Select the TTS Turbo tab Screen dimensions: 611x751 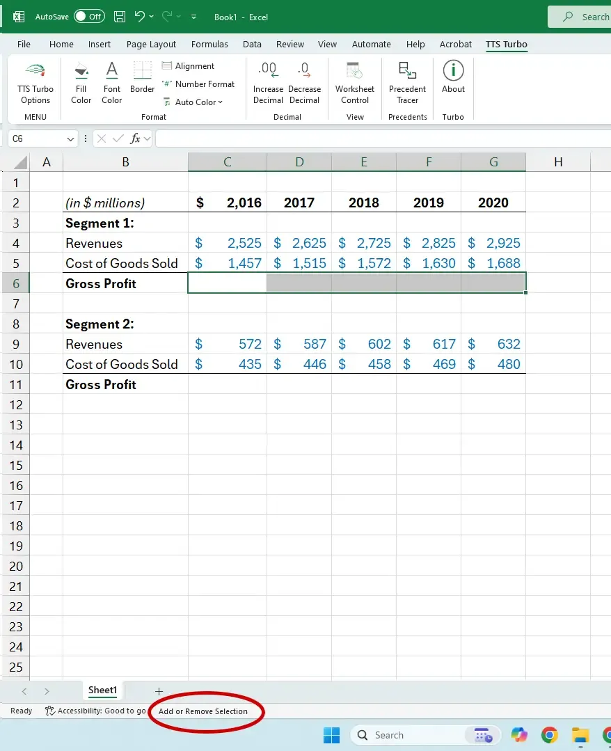pyautogui.click(x=506, y=44)
